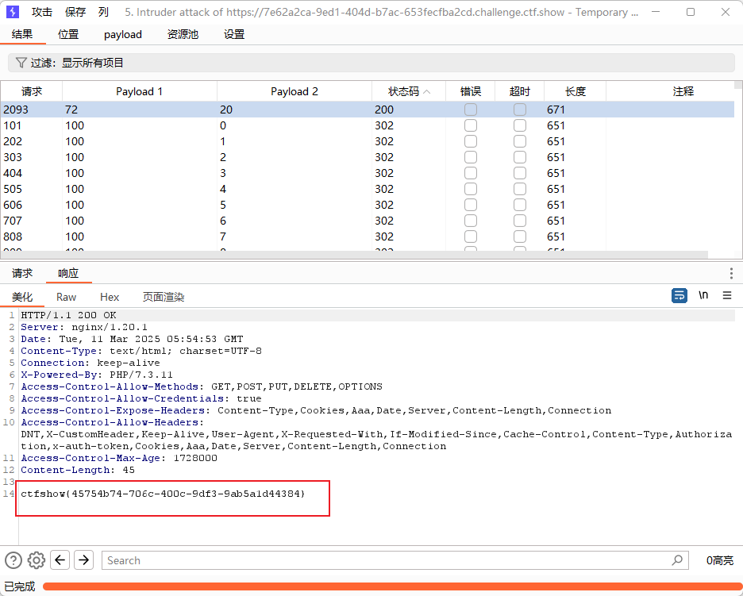Switch to the 请求 message tab
This screenshot has width=743, height=596.
(x=22, y=273)
